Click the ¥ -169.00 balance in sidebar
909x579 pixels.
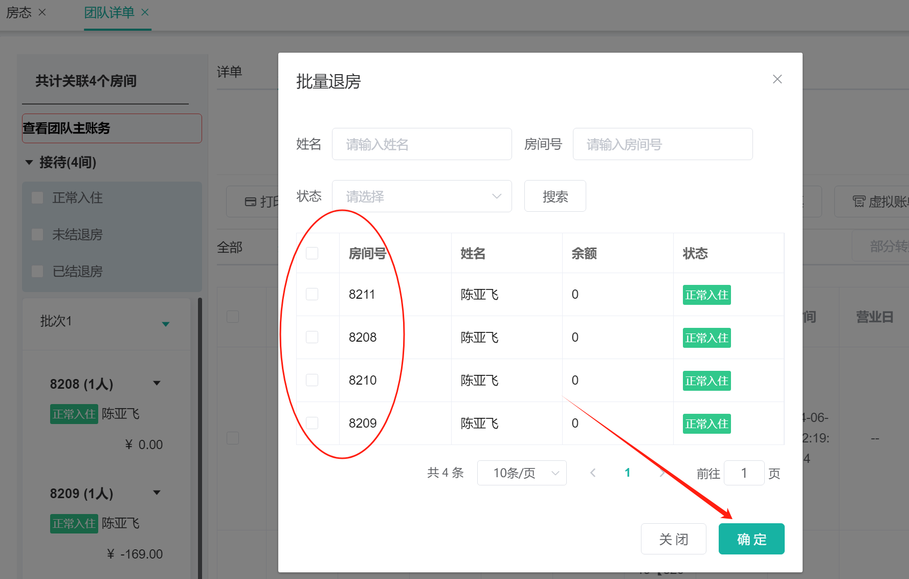coord(135,554)
